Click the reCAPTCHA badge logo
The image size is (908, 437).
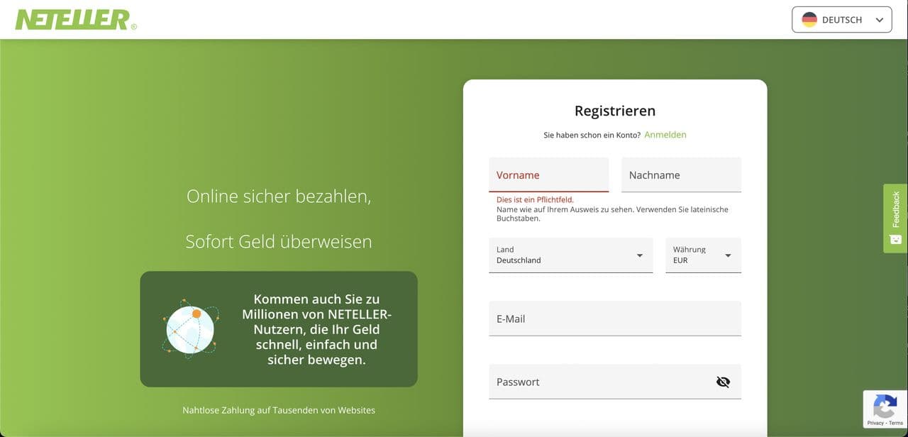[x=885, y=407]
